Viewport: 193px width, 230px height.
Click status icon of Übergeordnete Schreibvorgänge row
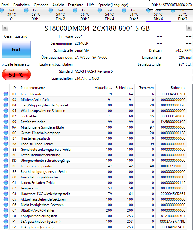click(x=6, y=160)
